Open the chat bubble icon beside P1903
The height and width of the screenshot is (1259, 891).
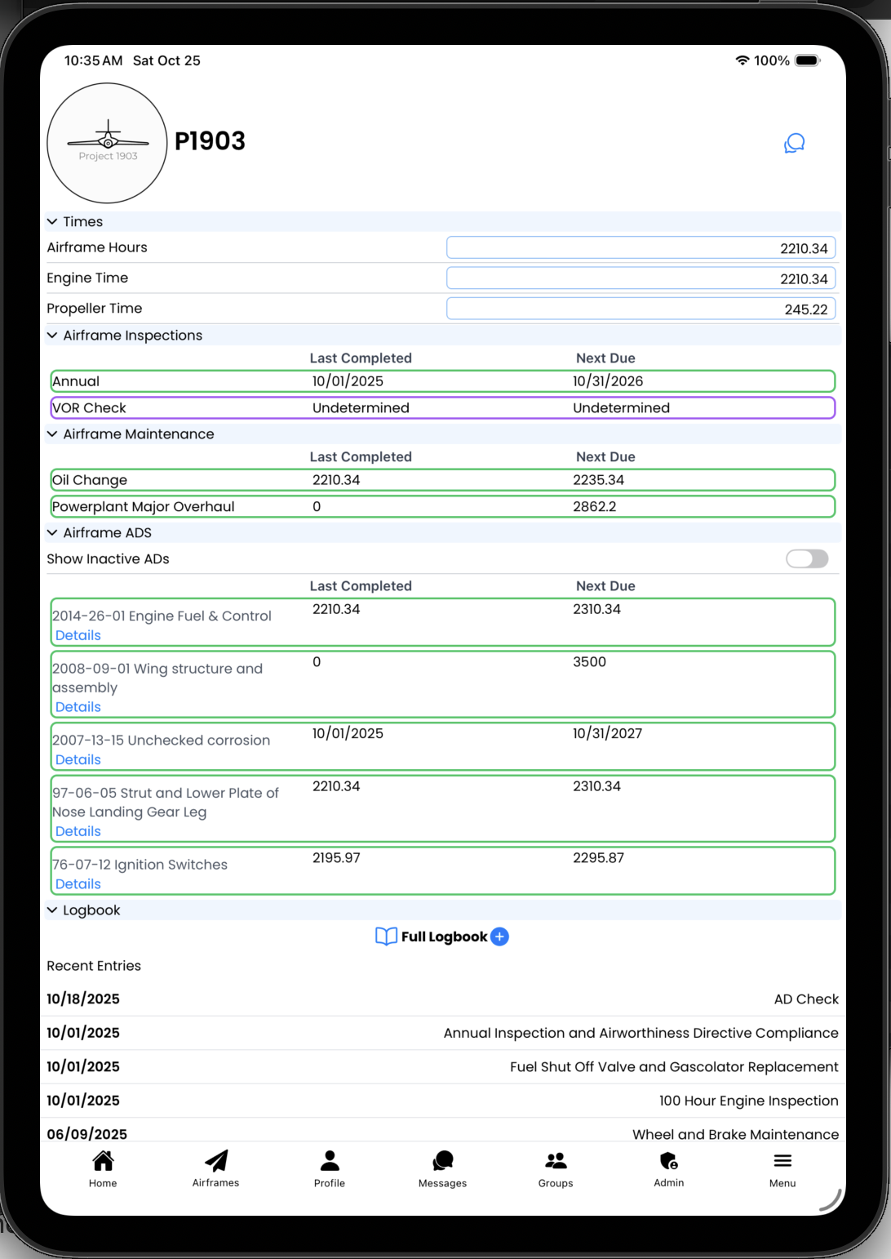[794, 144]
